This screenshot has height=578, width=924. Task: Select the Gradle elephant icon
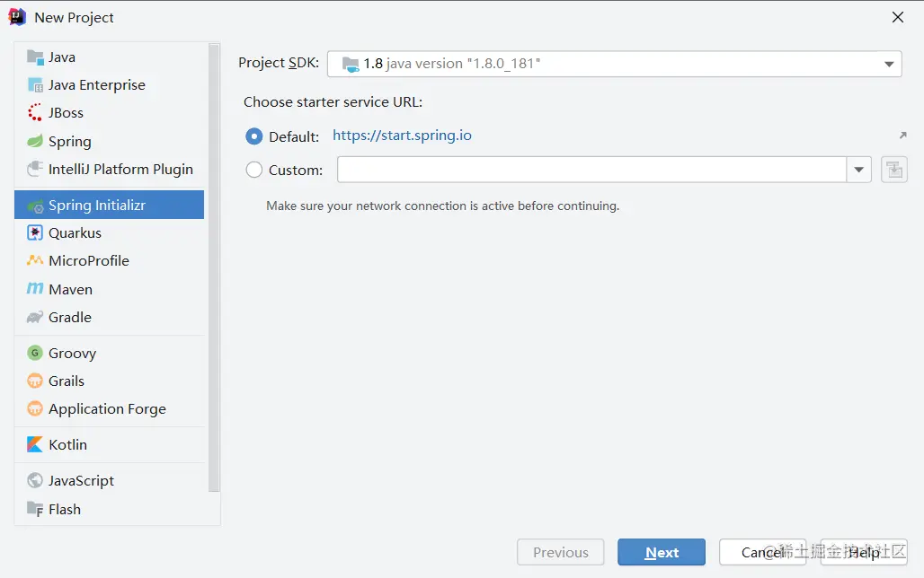pos(35,317)
